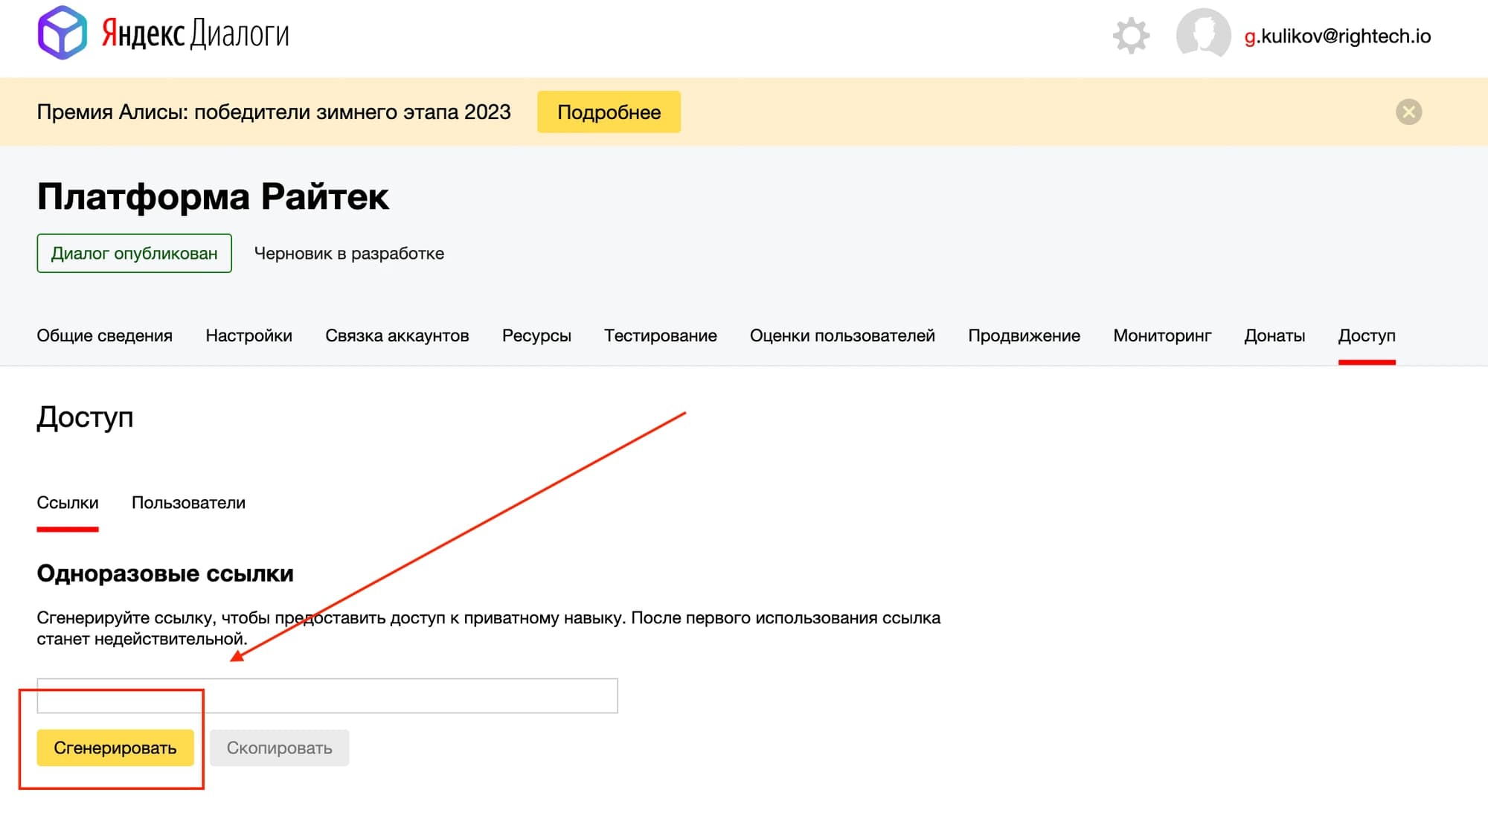1488x813 pixels.
Task: Switch to the Ресурсы tab
Action: pos(536,336)
